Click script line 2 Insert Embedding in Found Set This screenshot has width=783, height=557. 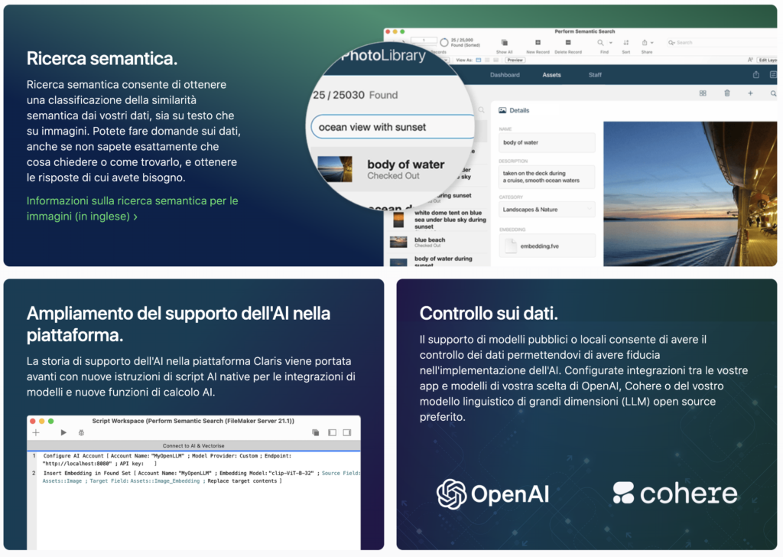[x=201, y=477]
